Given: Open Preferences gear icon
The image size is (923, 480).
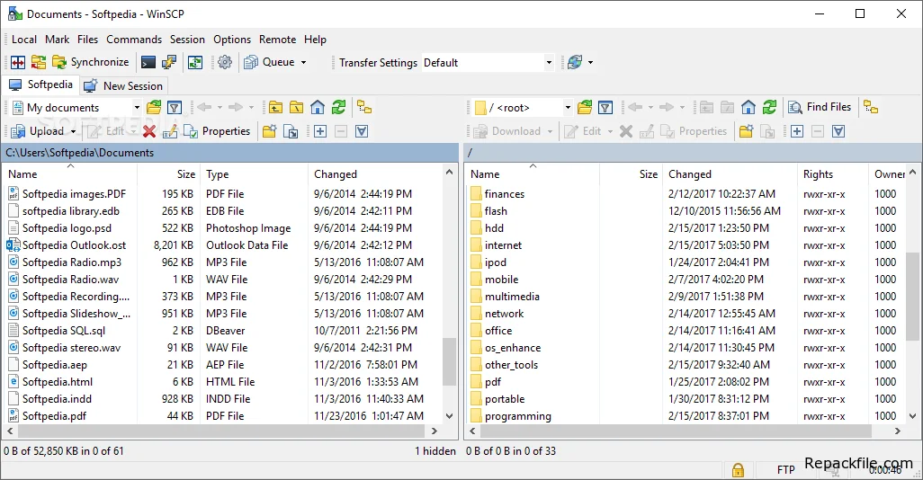Looking at the screenshot, I should 225,62.
